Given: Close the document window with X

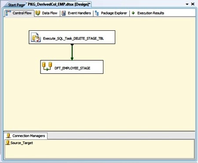Looking at the screenshot, I should click(x=193, y=4).
